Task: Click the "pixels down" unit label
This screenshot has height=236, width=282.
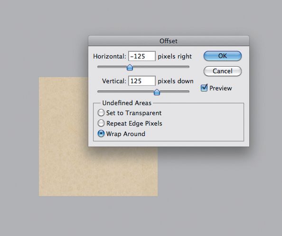Action: pyautogui.click(x=176, y=81)
